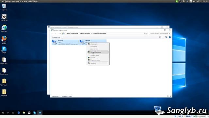Open the second-to-last yellow desktop folder
209x118 pixels.
pyautogui.click(x=4, y=82)
